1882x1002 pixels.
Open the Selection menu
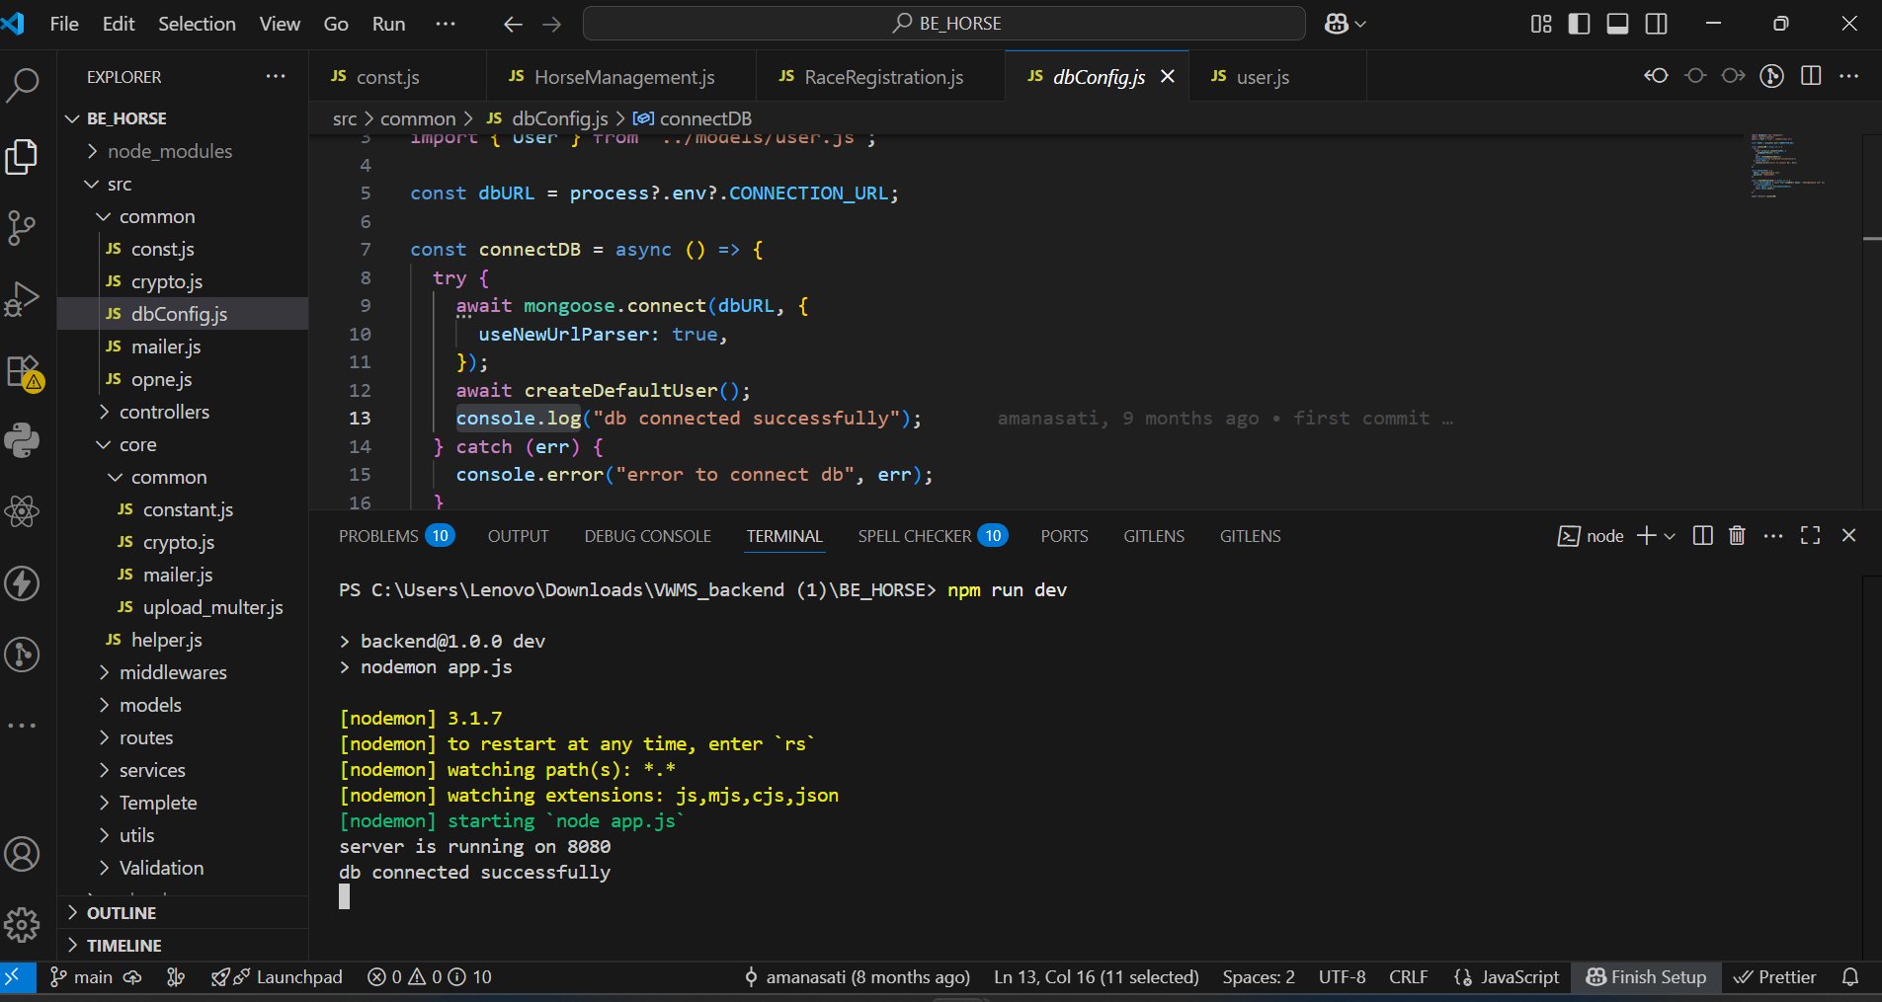(x=197, y=24)
